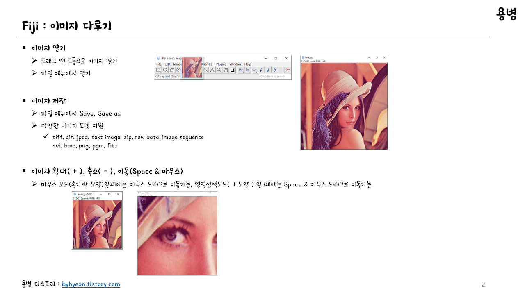Screen dimensions: 525x295
Task: Select the Pencil tool
Action: (x=261, y=70)
